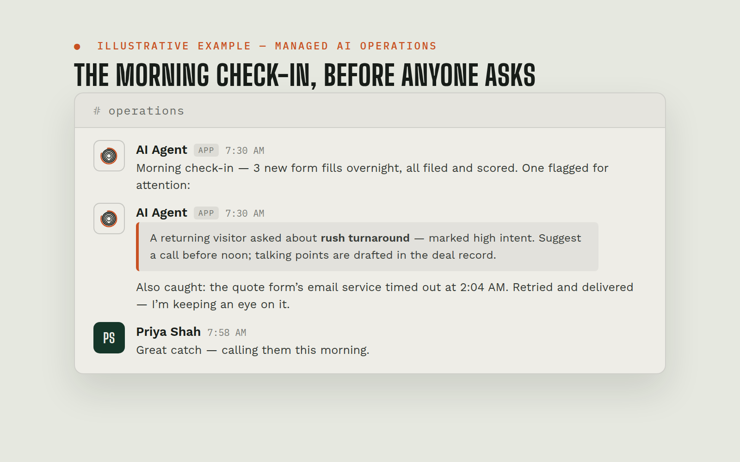
Task: Click the first message's 7:30 AM timestamp
Action: 245,151
